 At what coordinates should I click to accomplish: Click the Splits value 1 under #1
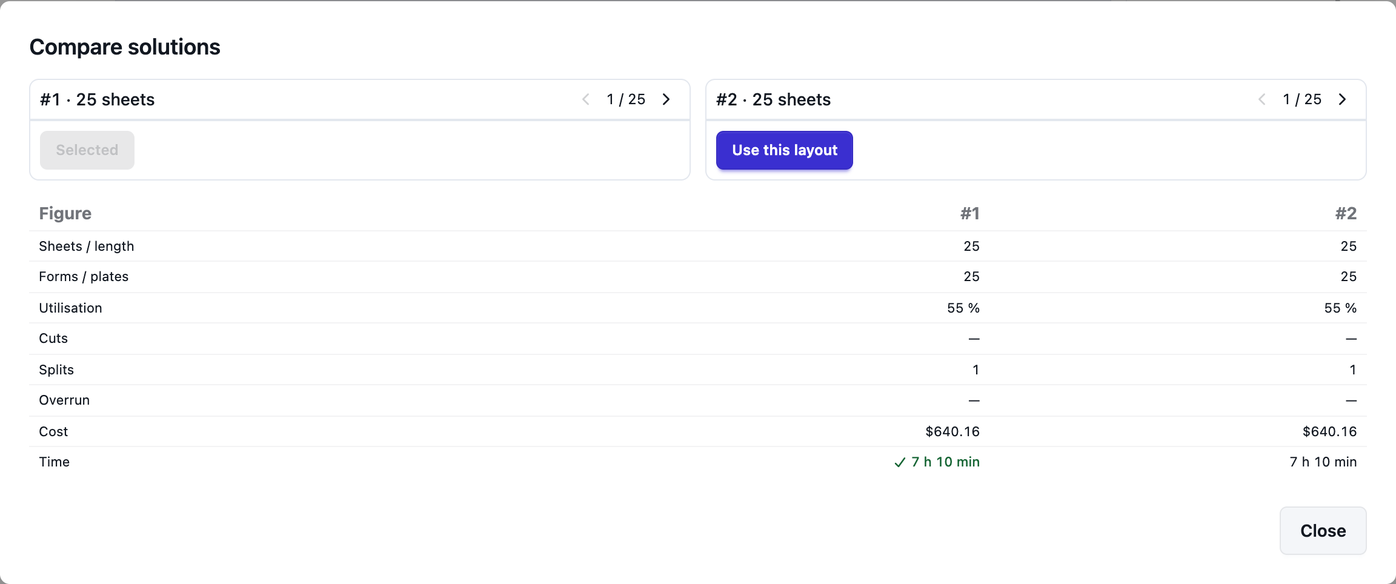click(976, 370)
